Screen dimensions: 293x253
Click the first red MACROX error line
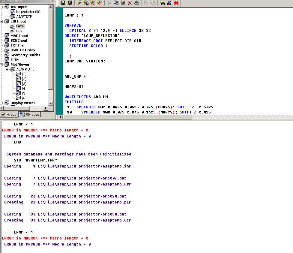45,130
